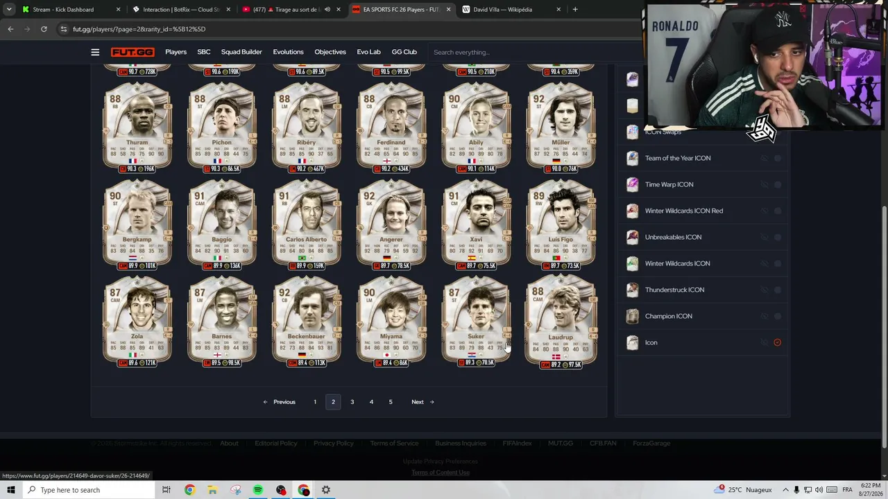888x499 pixels.
Task: Open the Evo Lab menu
Action: click(369, 52)
